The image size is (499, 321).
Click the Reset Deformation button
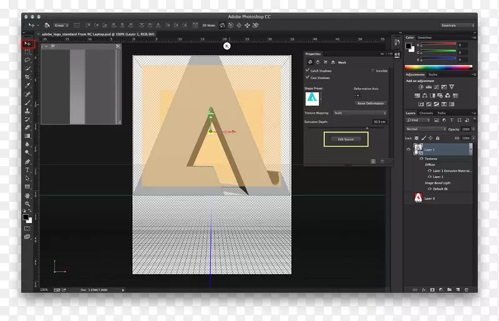pos(371,103)
